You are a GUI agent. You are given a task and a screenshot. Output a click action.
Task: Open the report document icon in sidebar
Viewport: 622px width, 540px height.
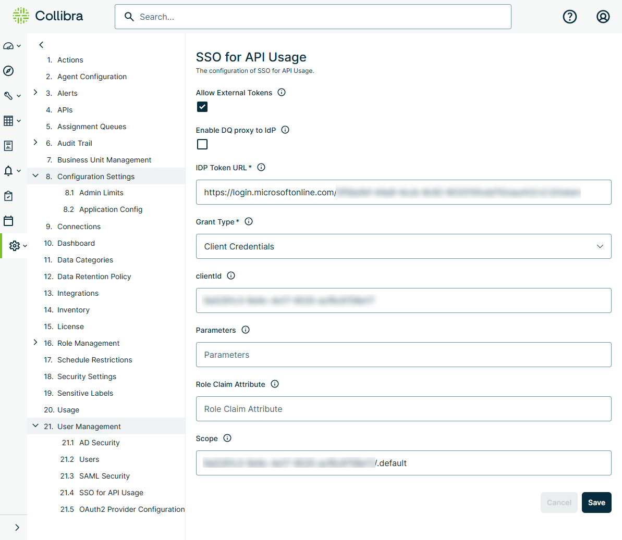click(8, 146)
